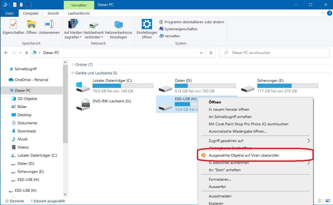This screenshot has width=333, height=205.
Task: Click Netzwerkadresse hinzufügen icon
Action: pos(118,24)
